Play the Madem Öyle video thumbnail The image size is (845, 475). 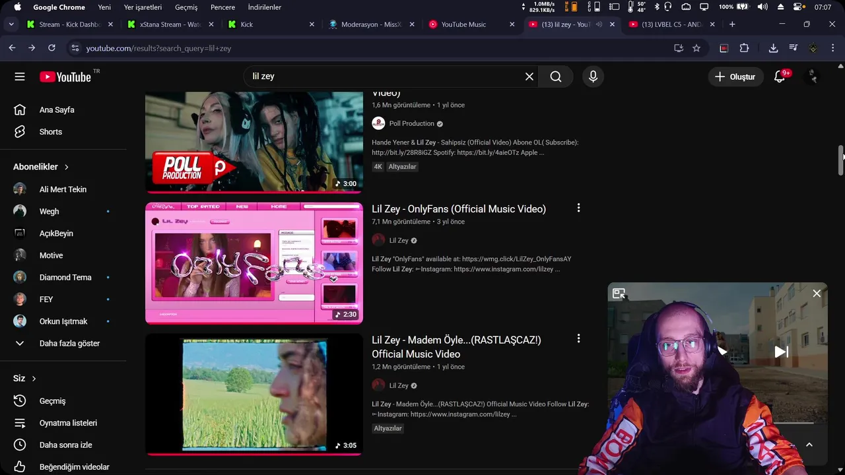[x=254, y=395]
